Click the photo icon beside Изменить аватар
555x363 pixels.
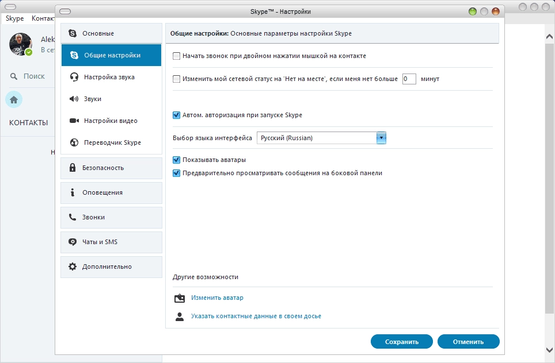pyautogui.click(x=180, y=298)
